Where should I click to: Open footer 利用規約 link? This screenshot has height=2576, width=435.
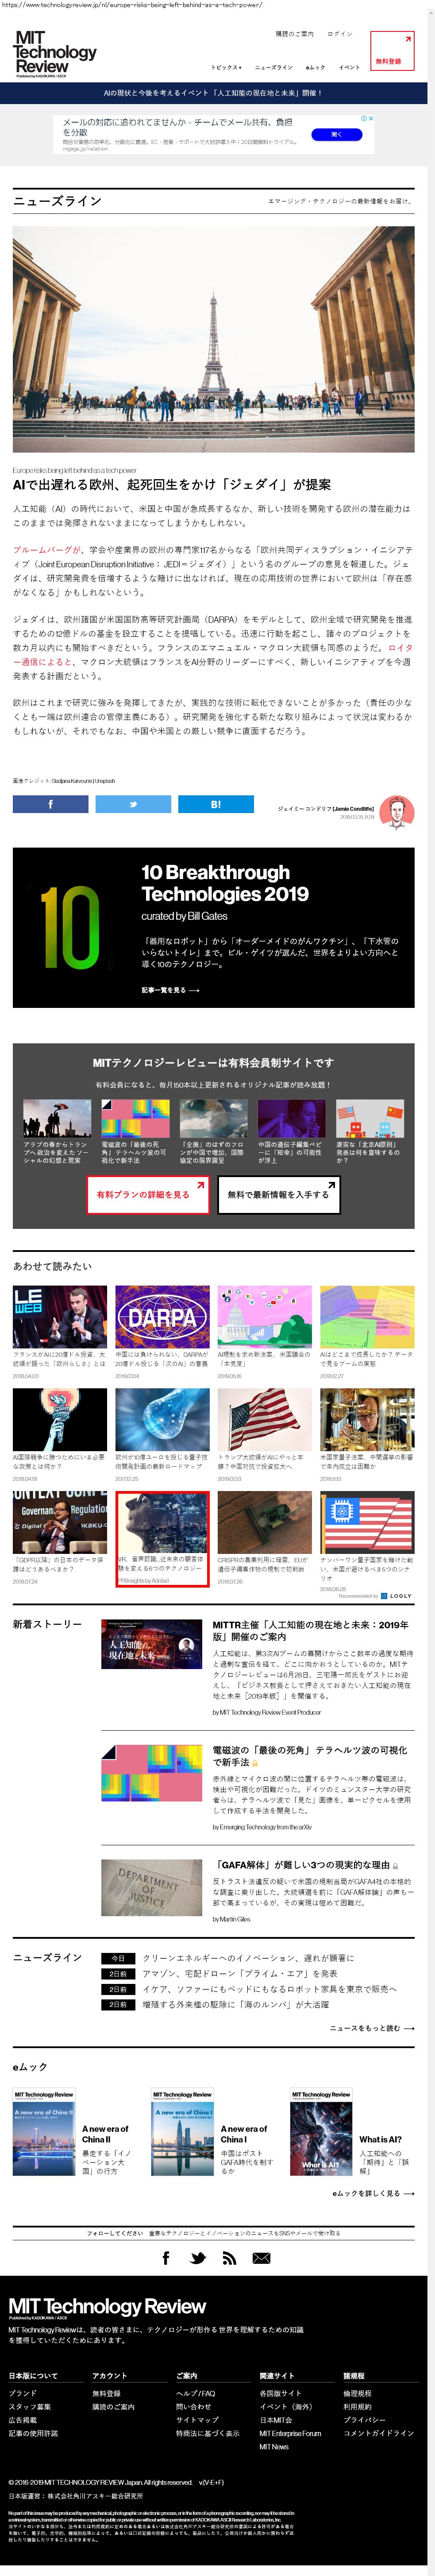pos(357,2406)
